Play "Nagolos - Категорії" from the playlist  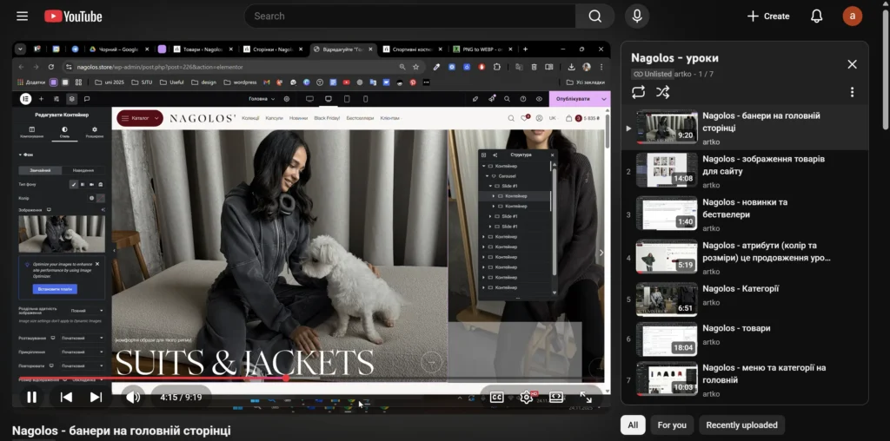point(741,289)
